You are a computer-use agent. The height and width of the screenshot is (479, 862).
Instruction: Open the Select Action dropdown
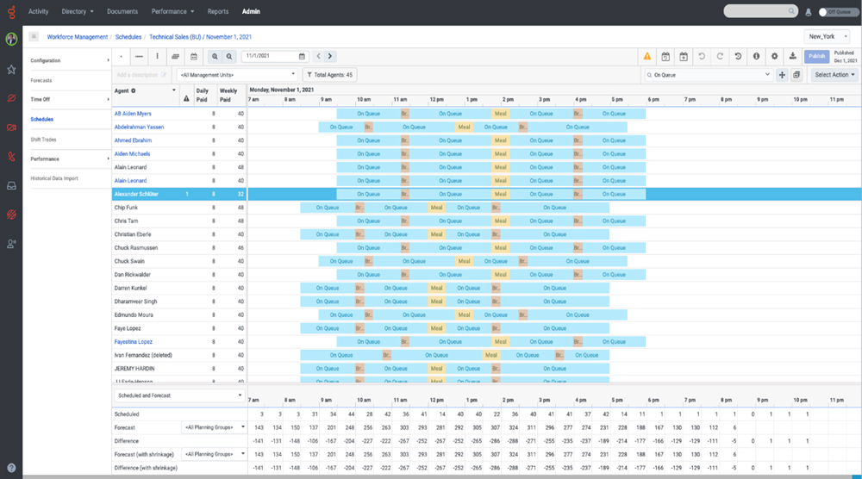[x=835, y=75]
